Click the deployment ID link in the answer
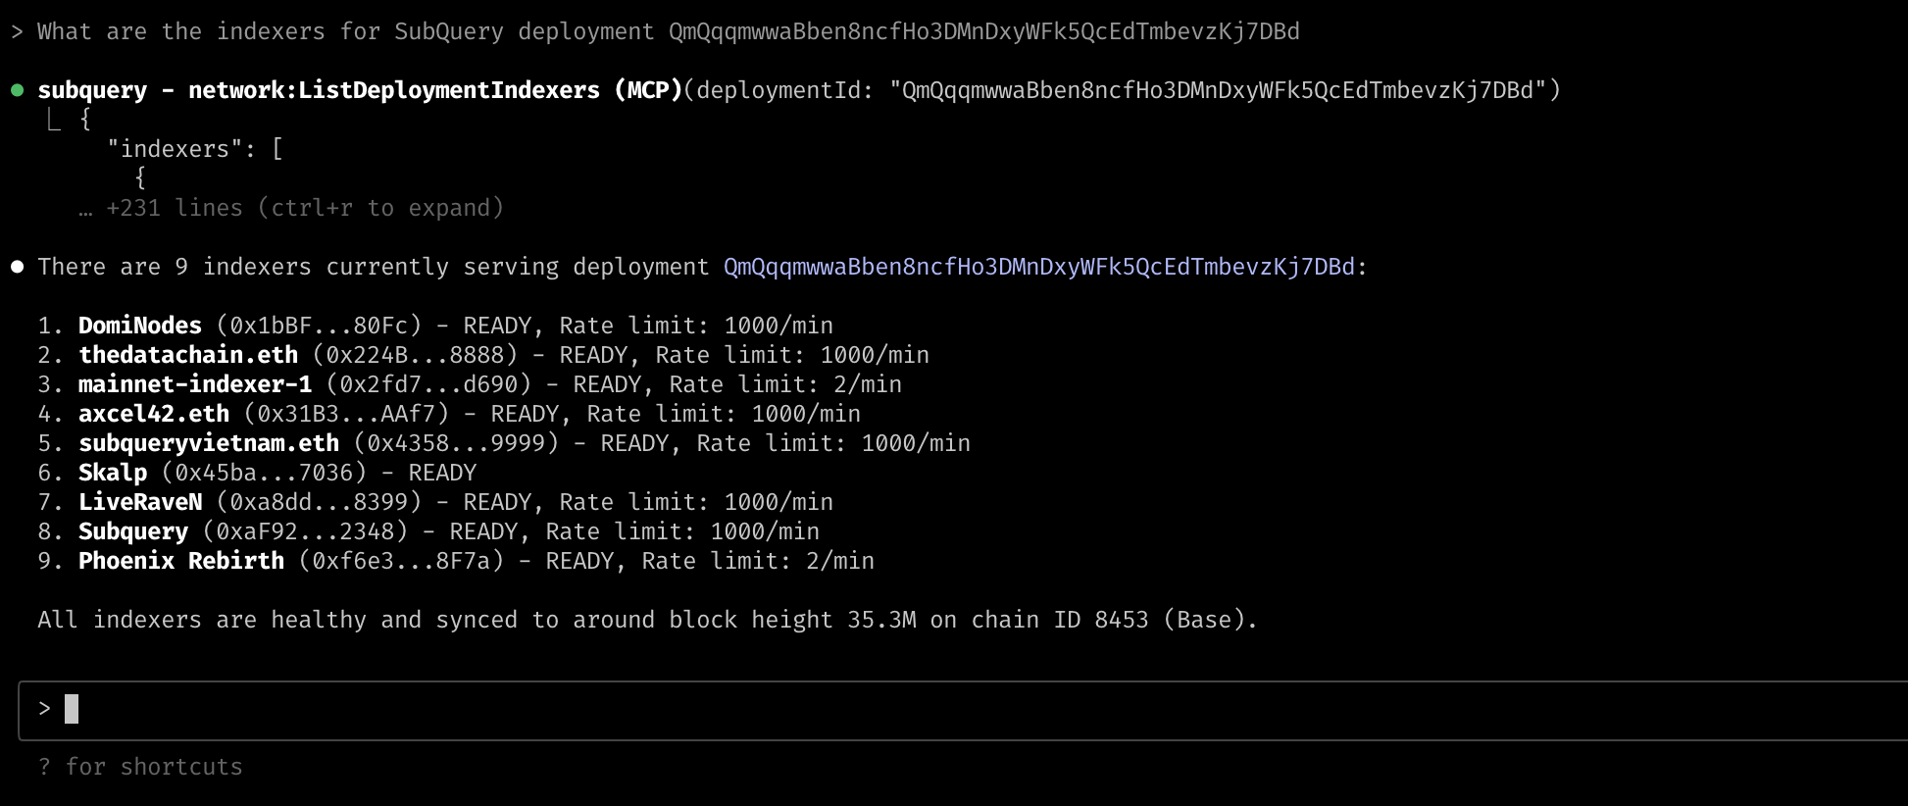Screen dimensions: 1908x806 tap(1039, 267)
